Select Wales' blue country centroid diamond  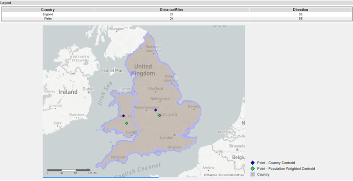point(124,116)
